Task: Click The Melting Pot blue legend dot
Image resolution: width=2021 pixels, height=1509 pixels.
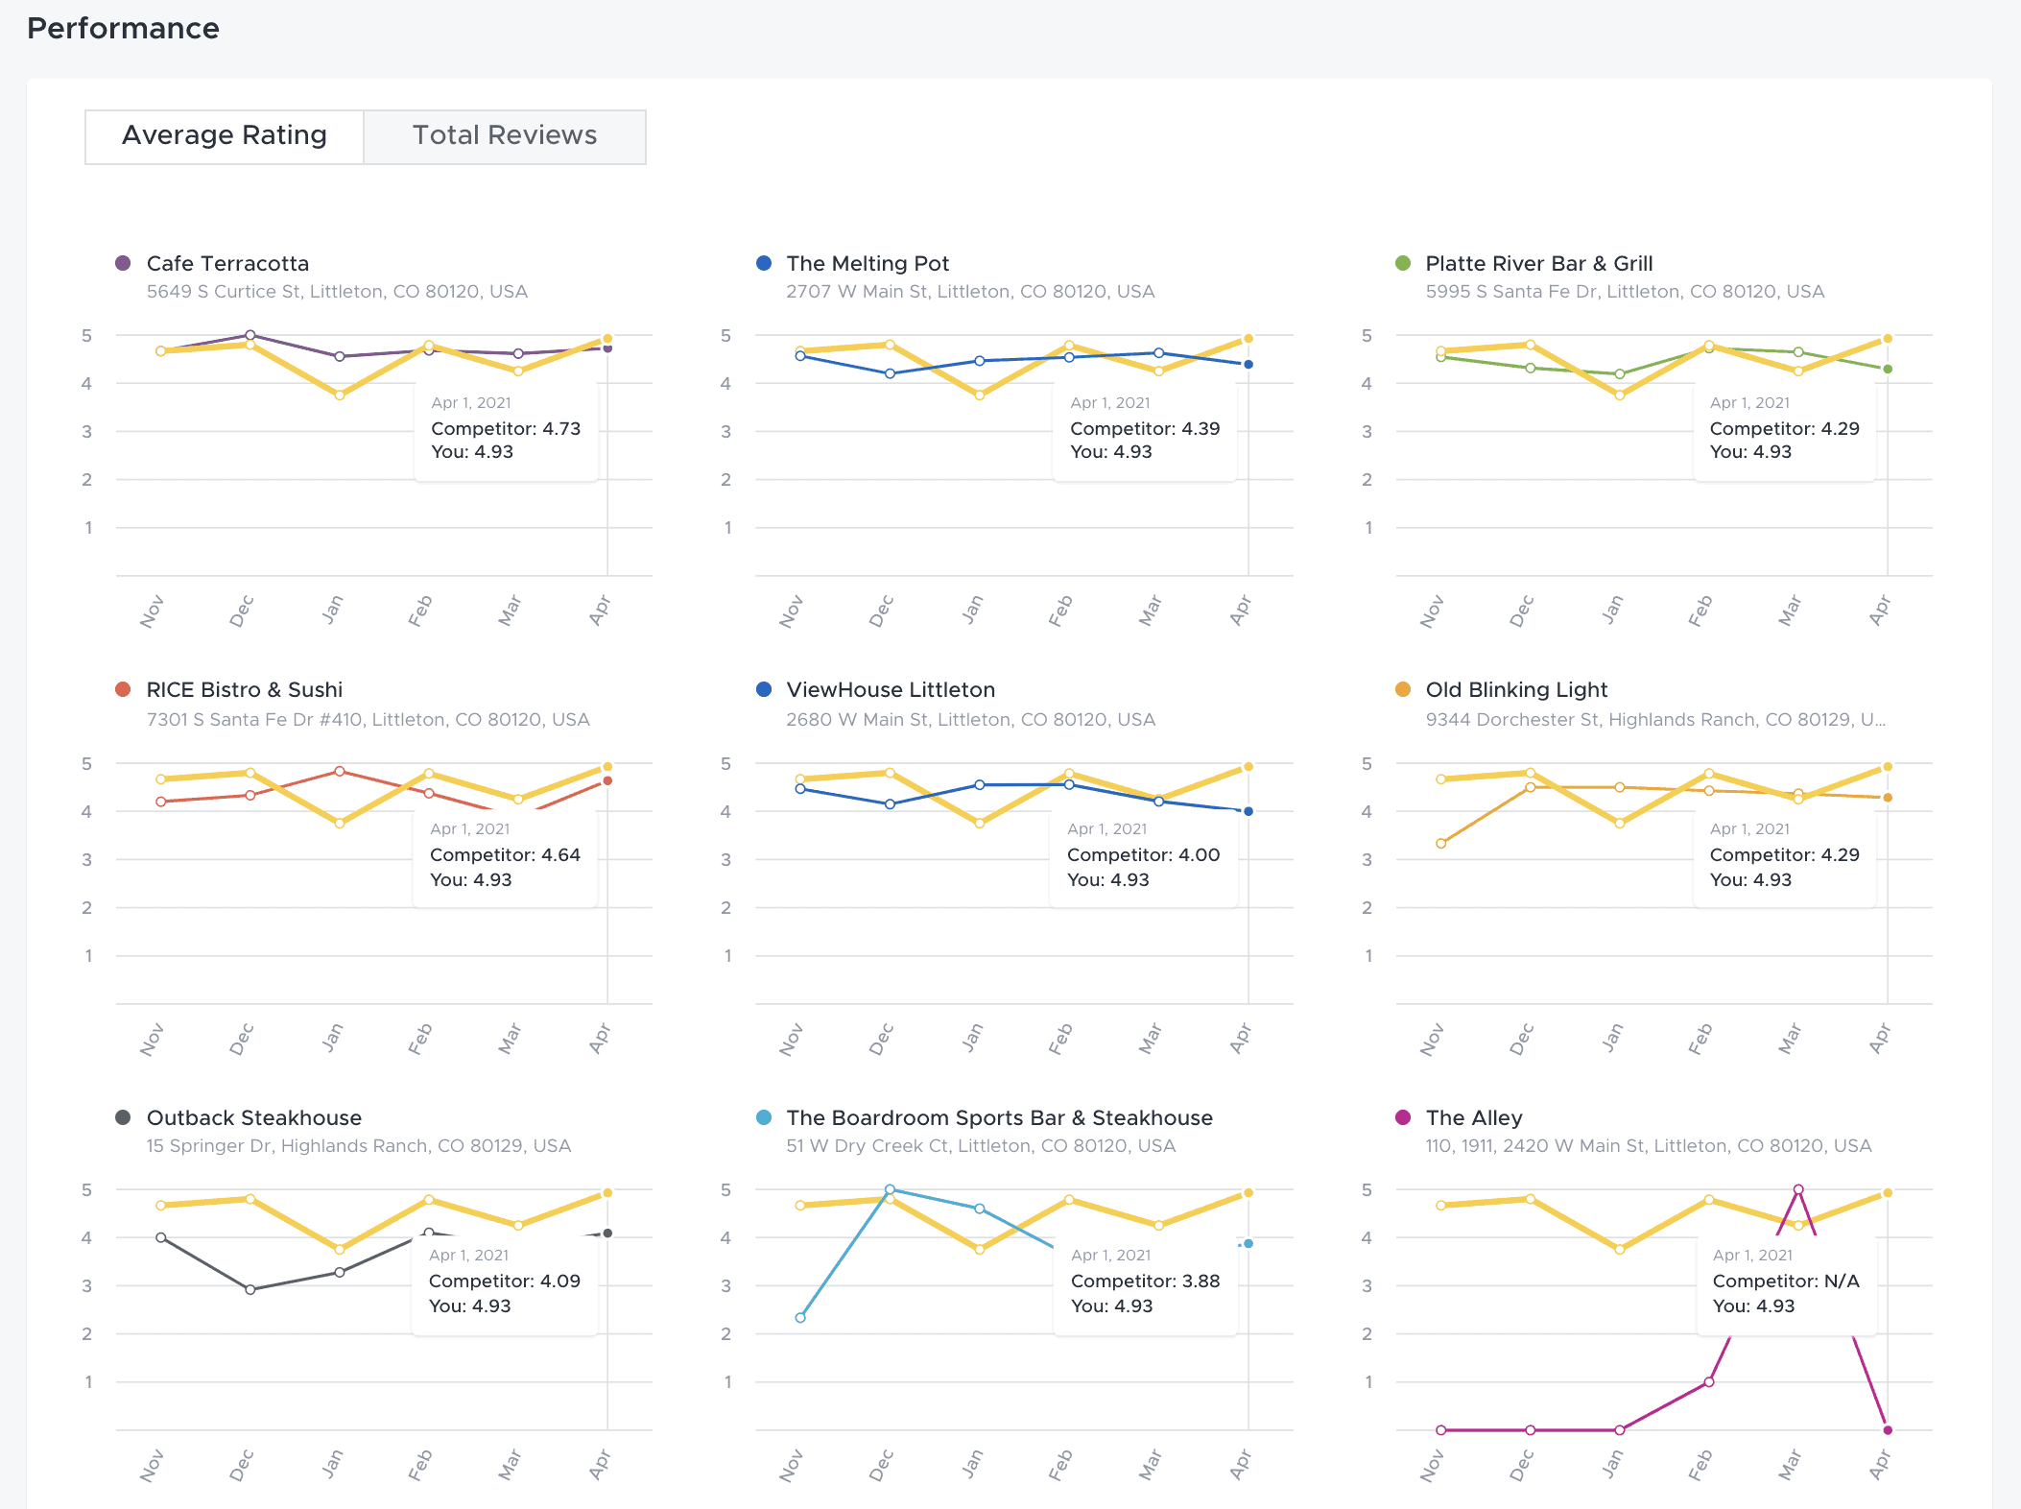Action: [764, 263]
